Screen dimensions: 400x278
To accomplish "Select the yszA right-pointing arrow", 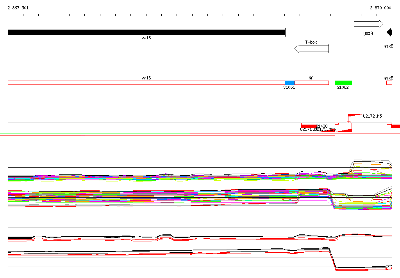I will [369, 24].
